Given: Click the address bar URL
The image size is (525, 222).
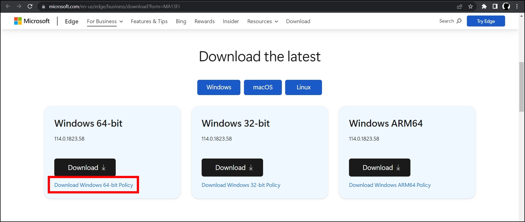Looking at the screenshot, I should click(x=114, y=7).
